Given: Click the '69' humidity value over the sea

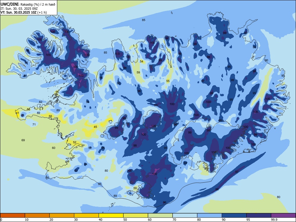Looking at the screenshot, I should (23, 140).
